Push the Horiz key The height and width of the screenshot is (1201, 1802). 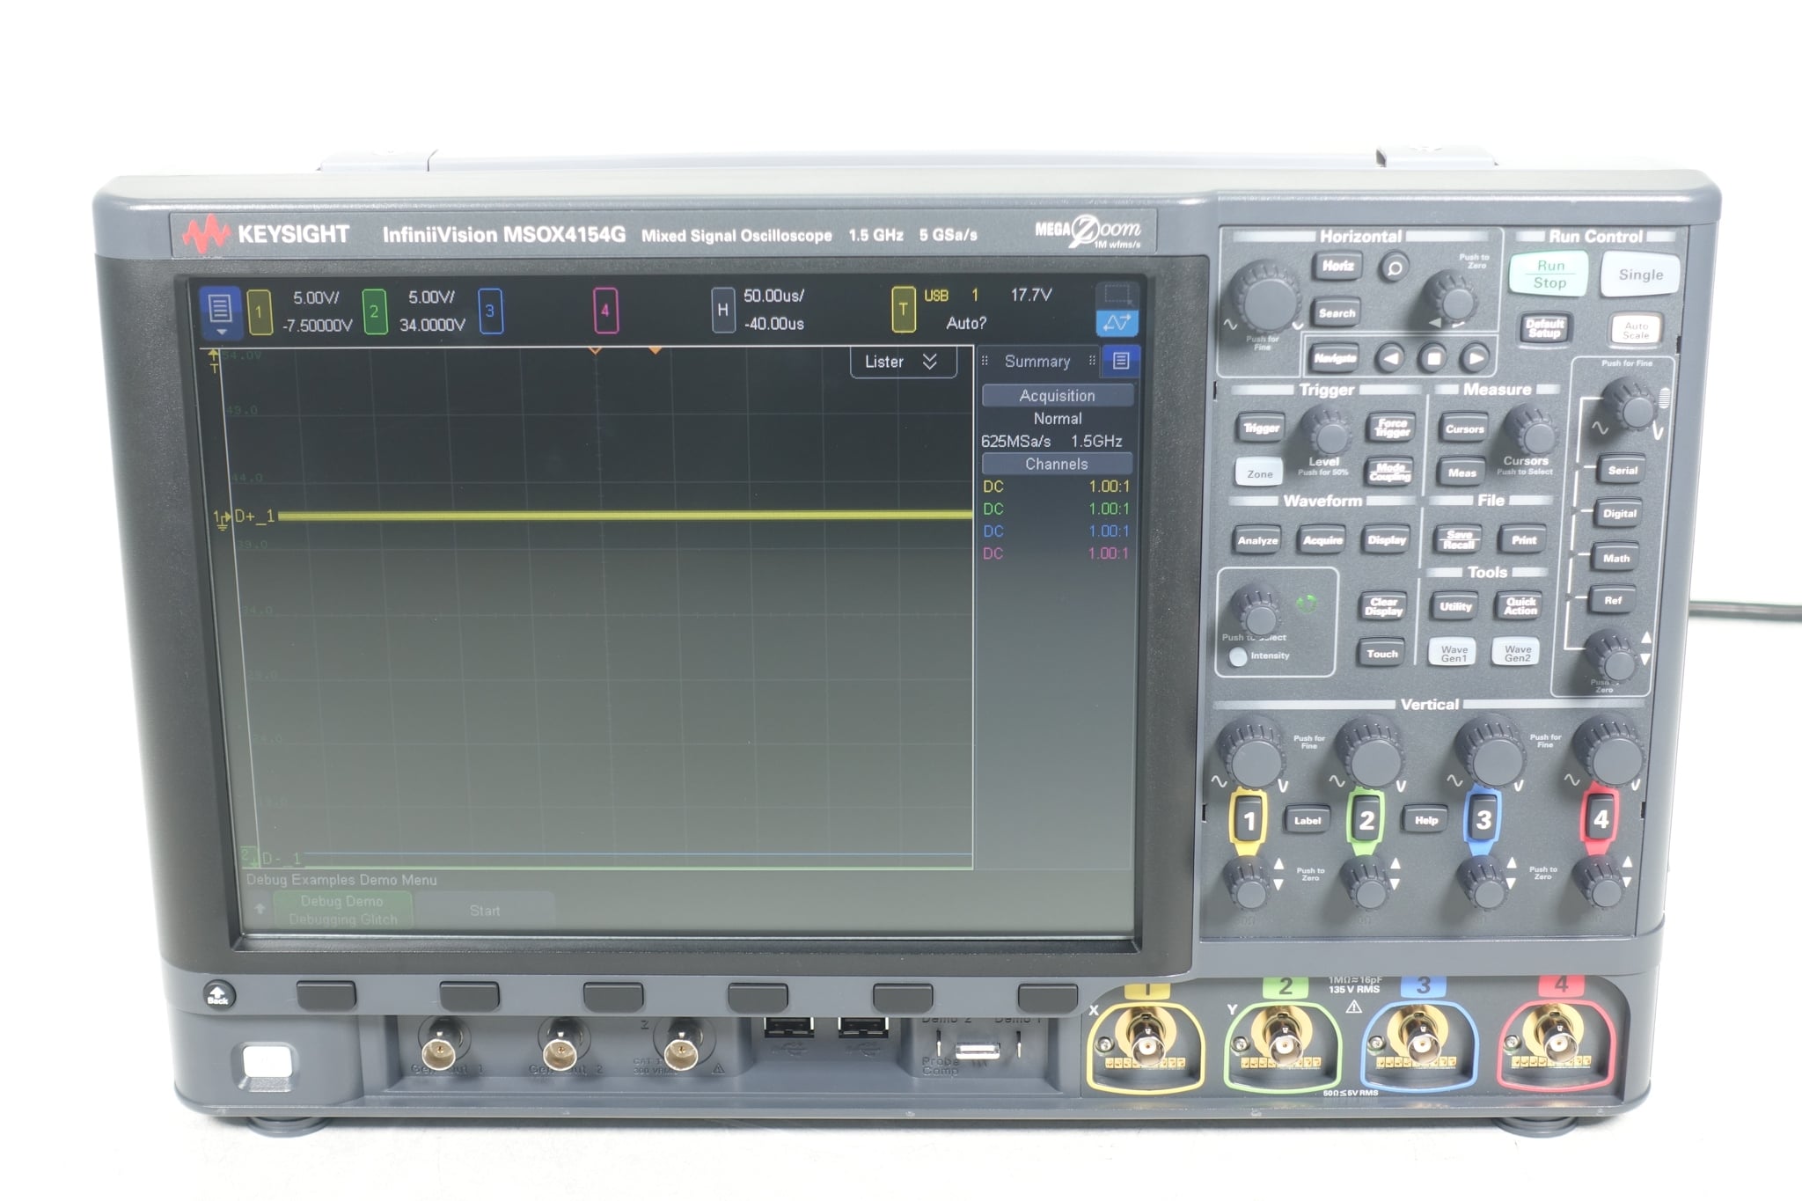[x=1337, y=266]
